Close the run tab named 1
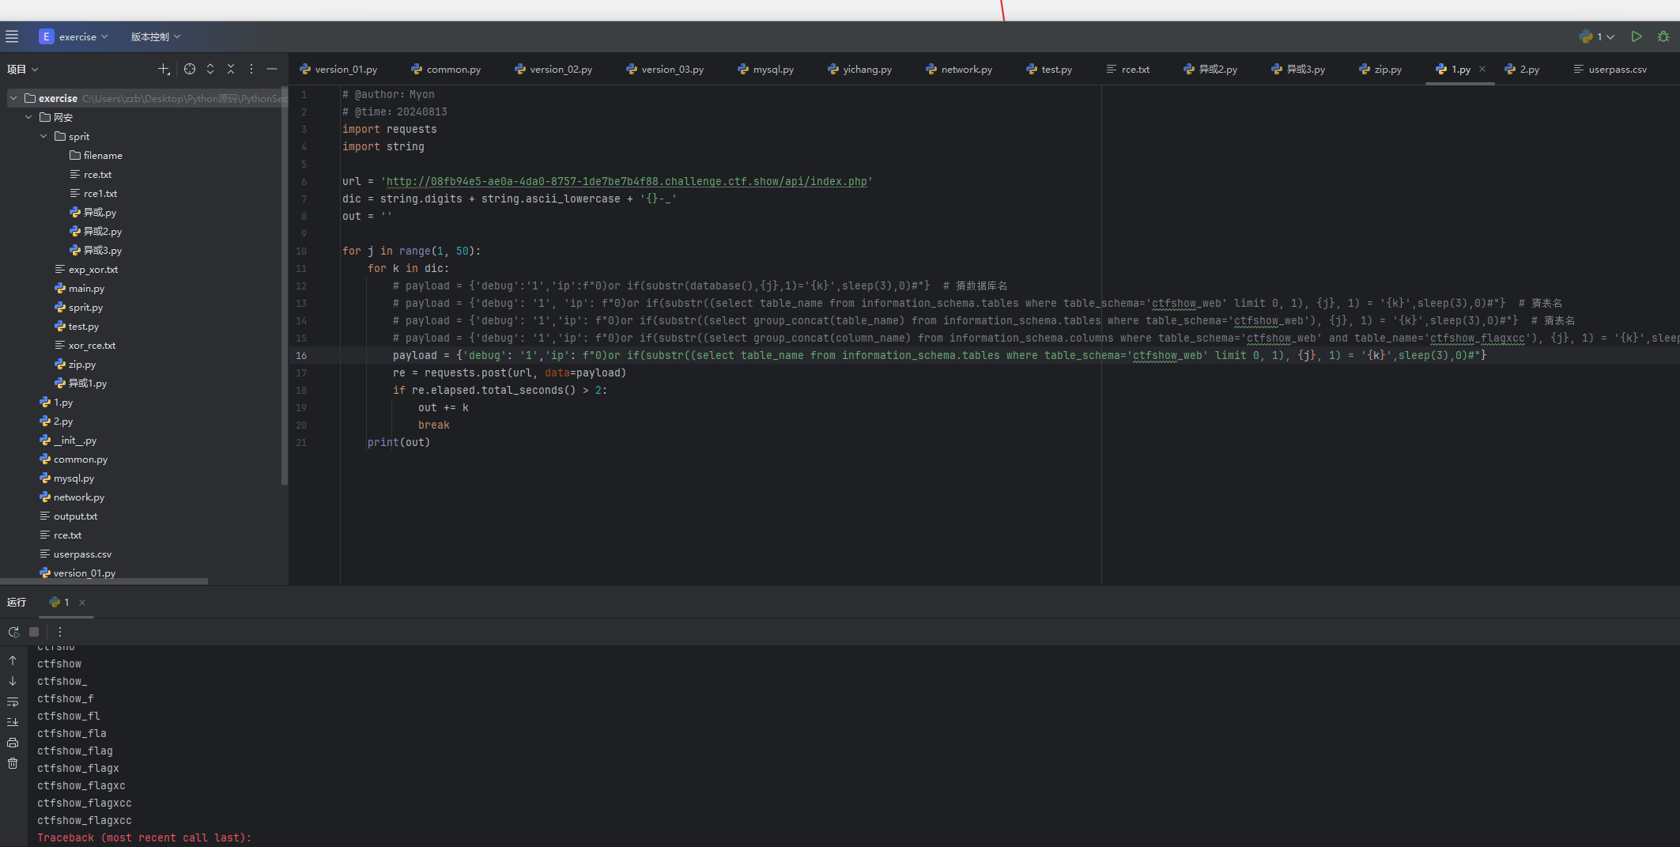The width and height of the screenshot is (1680, 847). [82, 602]
